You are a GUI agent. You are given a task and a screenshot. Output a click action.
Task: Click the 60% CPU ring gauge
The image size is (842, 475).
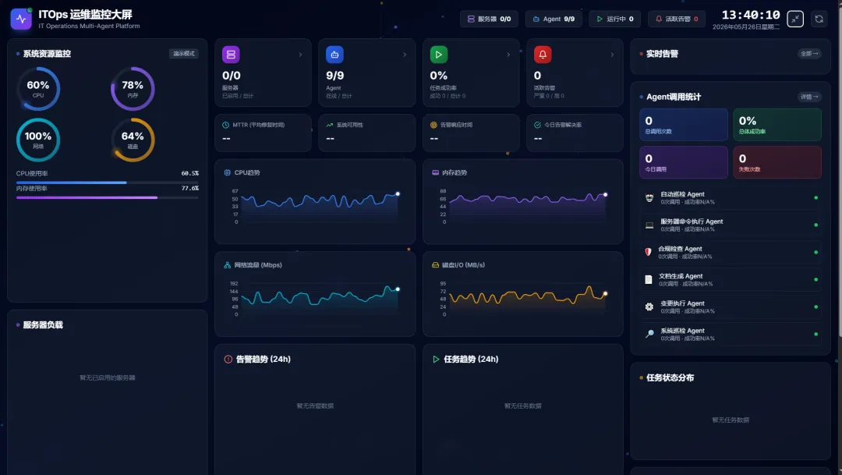pos(37,89)
